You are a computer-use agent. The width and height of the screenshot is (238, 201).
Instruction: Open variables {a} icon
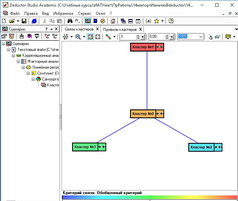tap(148, 21)
